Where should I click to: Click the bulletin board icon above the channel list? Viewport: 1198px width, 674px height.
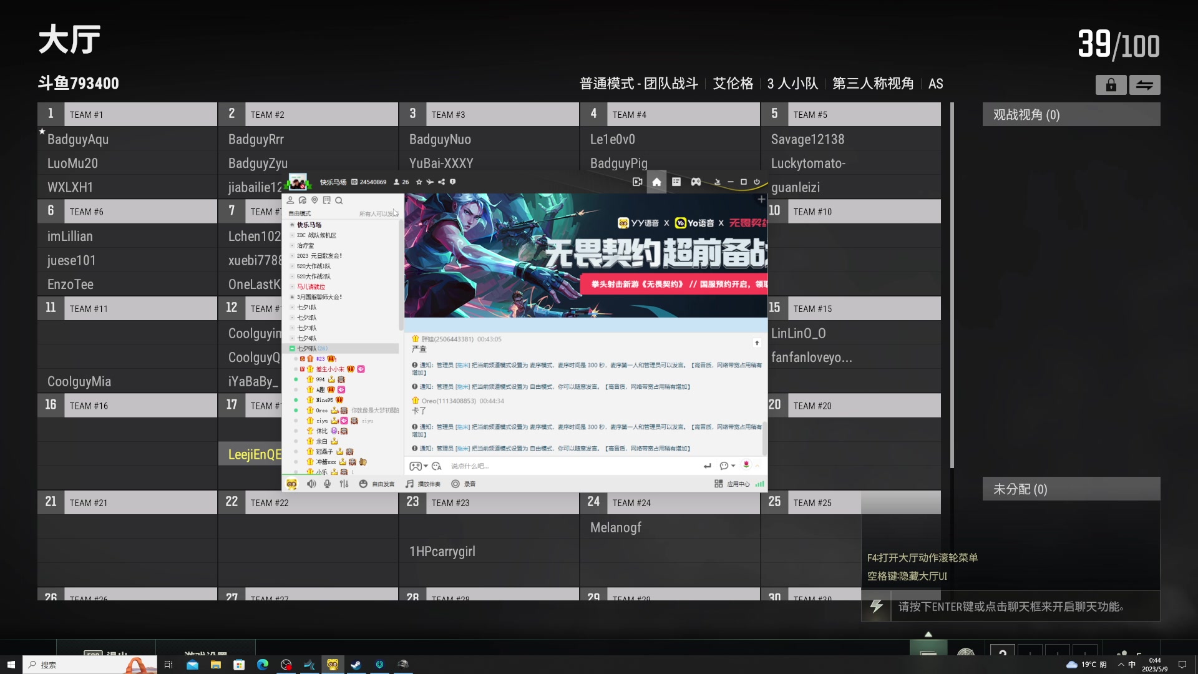tap(326, 200)
